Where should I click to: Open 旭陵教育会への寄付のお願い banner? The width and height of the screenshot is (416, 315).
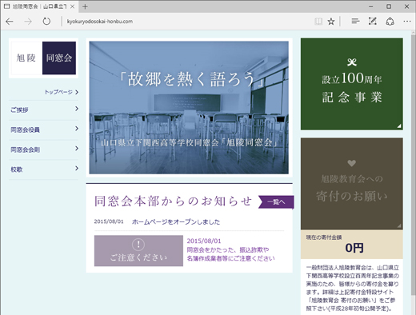[352, 184]
